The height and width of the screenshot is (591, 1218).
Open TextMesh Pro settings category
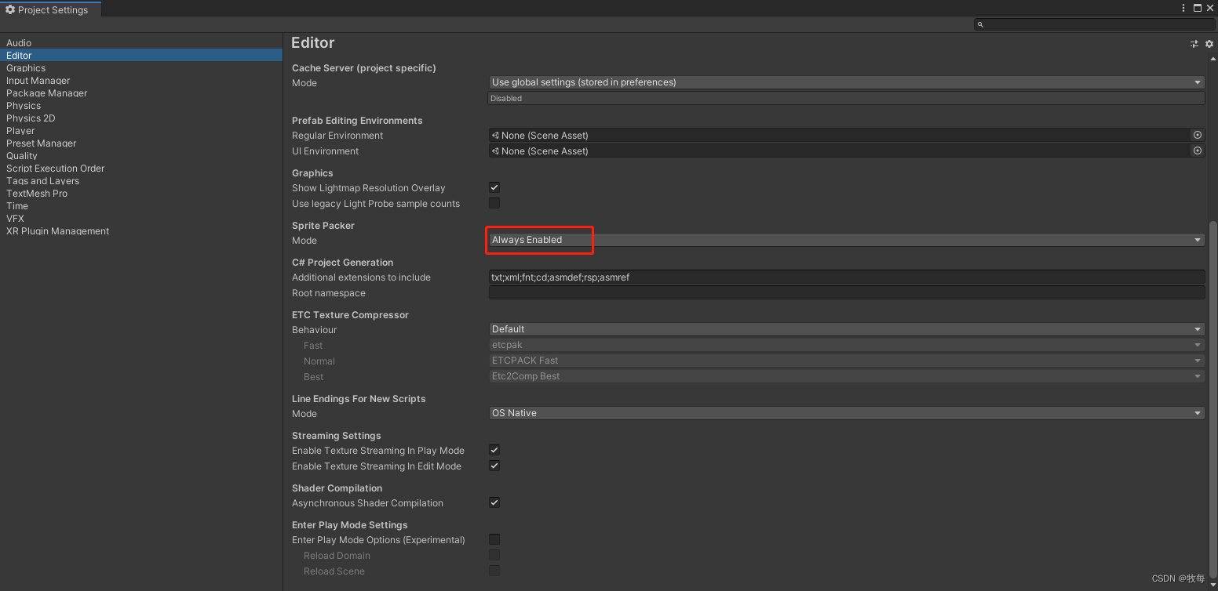[37, 194]
